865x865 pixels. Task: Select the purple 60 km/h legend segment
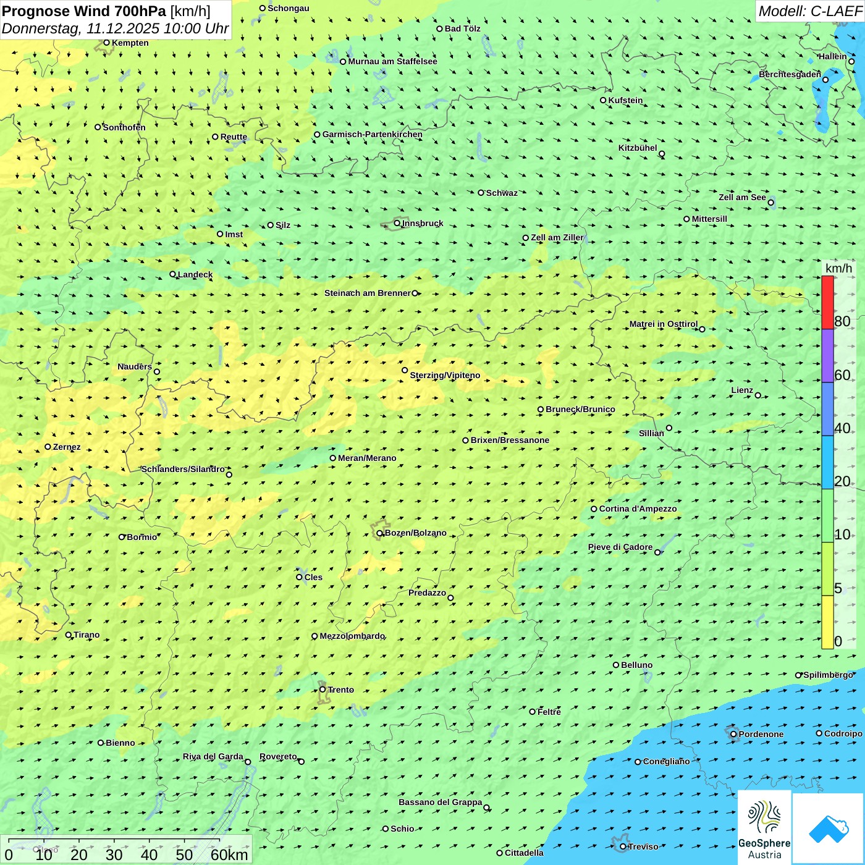tap(827, 356)
